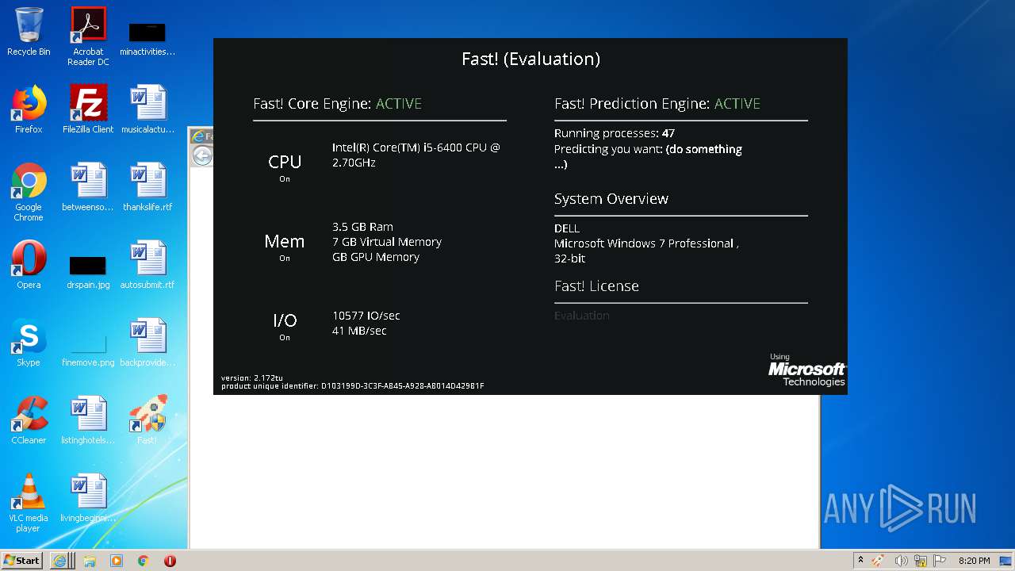Open Google Chrome desktop shortcut

29,192
